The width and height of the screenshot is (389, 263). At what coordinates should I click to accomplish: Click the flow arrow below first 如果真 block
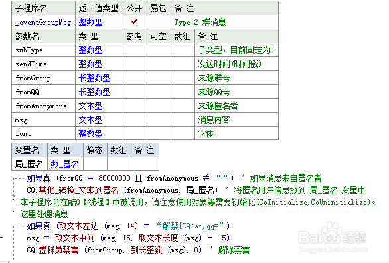pos(14,196)
